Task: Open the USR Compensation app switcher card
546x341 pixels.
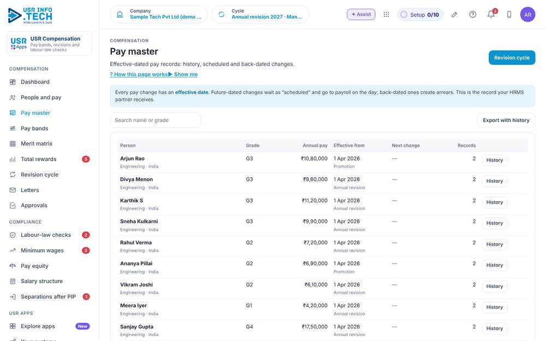Action: [50, 44]
